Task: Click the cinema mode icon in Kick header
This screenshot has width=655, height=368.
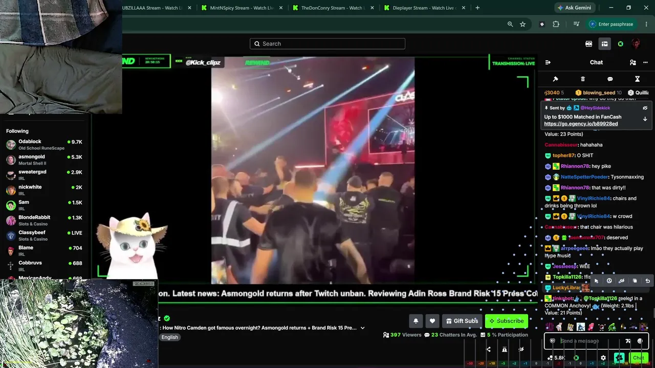Action: 589,44
